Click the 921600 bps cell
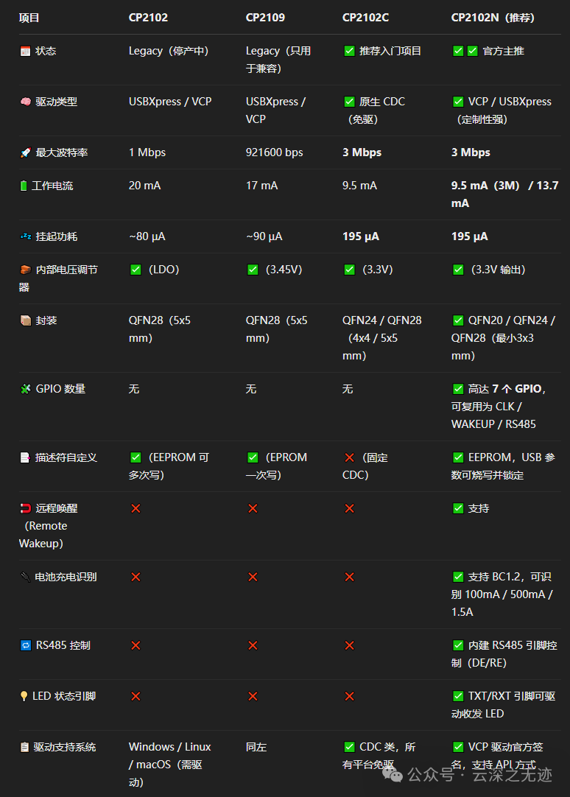This screenshot has width=570, height=797. (x=275, y=152)
